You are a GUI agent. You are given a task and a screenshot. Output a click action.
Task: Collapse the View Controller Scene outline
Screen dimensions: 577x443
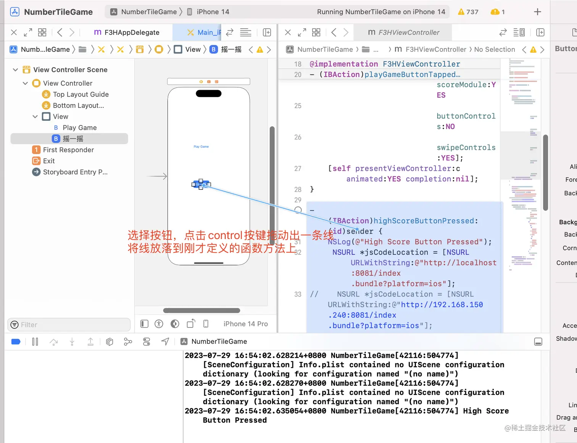[15, 70]
